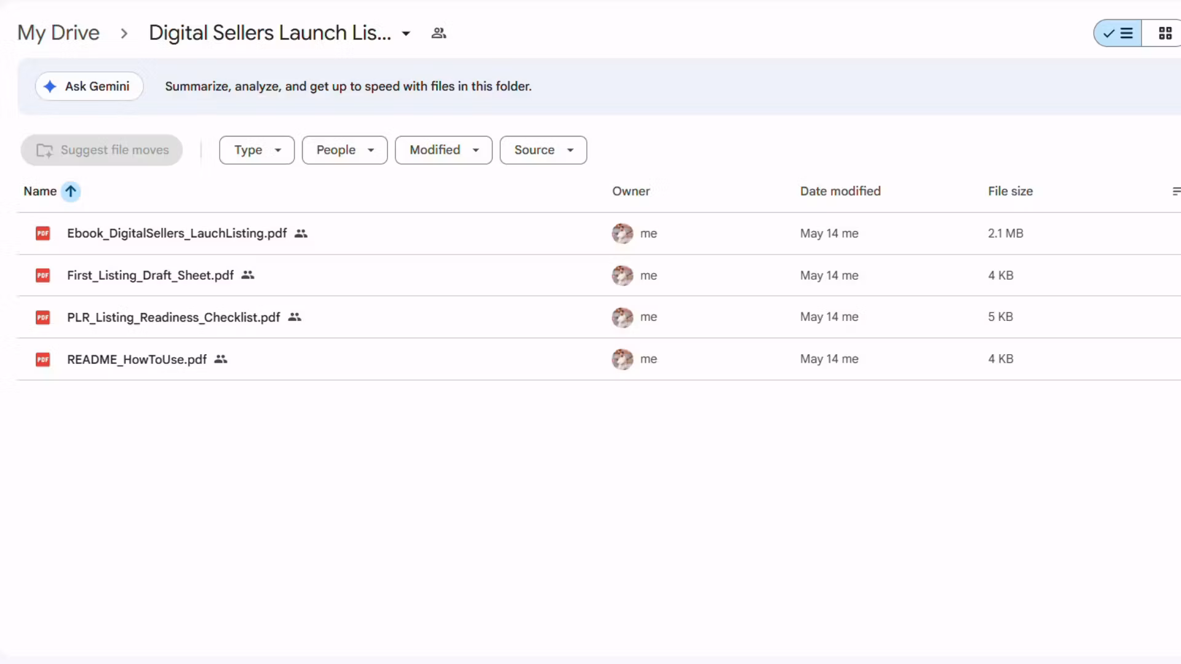
Task: Click the Digital Sellers Launch Lis... folder title
Action: (x=270, y=33)
